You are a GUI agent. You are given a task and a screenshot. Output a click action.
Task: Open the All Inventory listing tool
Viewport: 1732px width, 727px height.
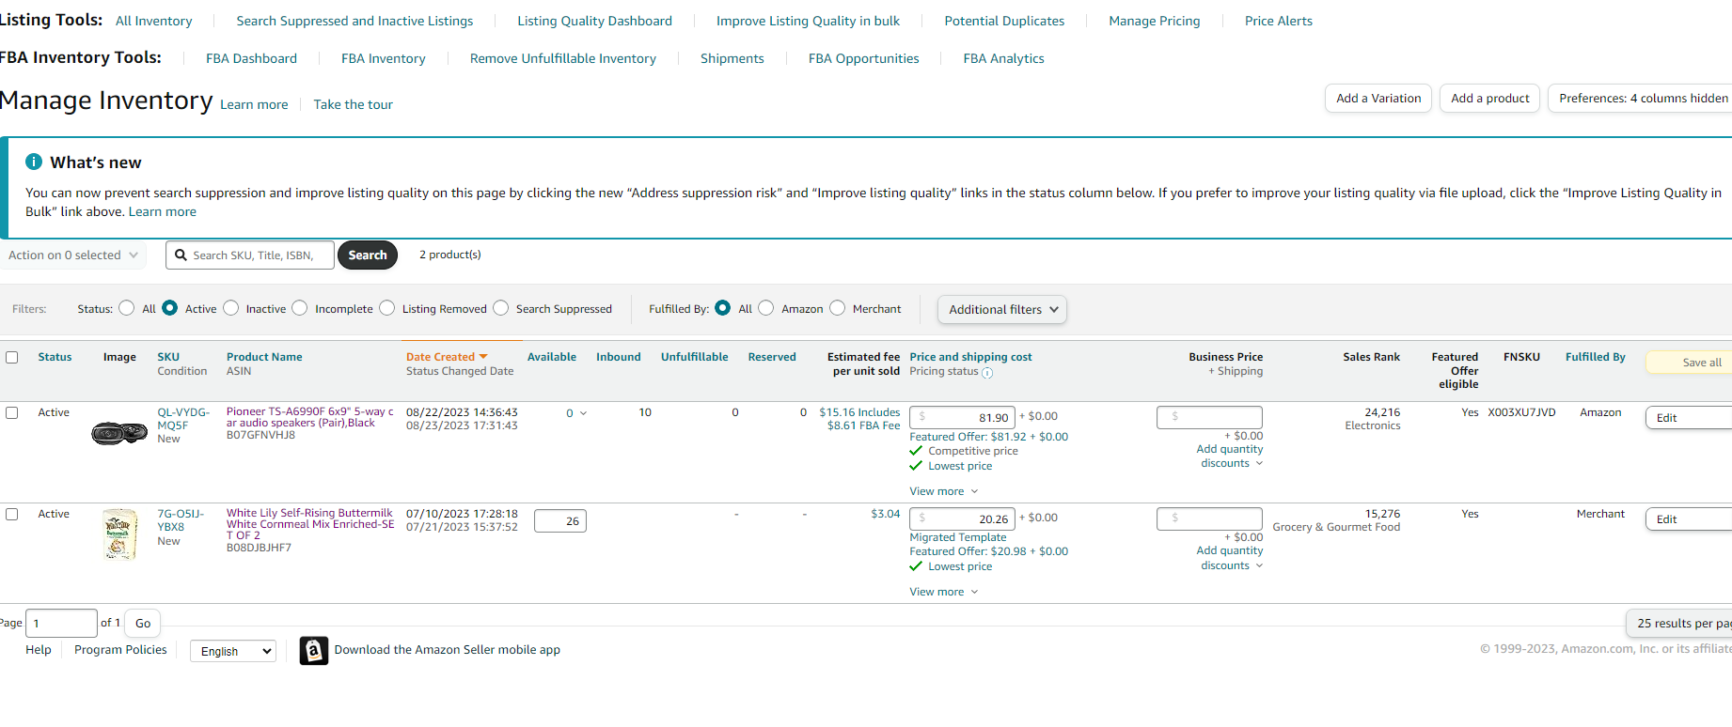154,21
